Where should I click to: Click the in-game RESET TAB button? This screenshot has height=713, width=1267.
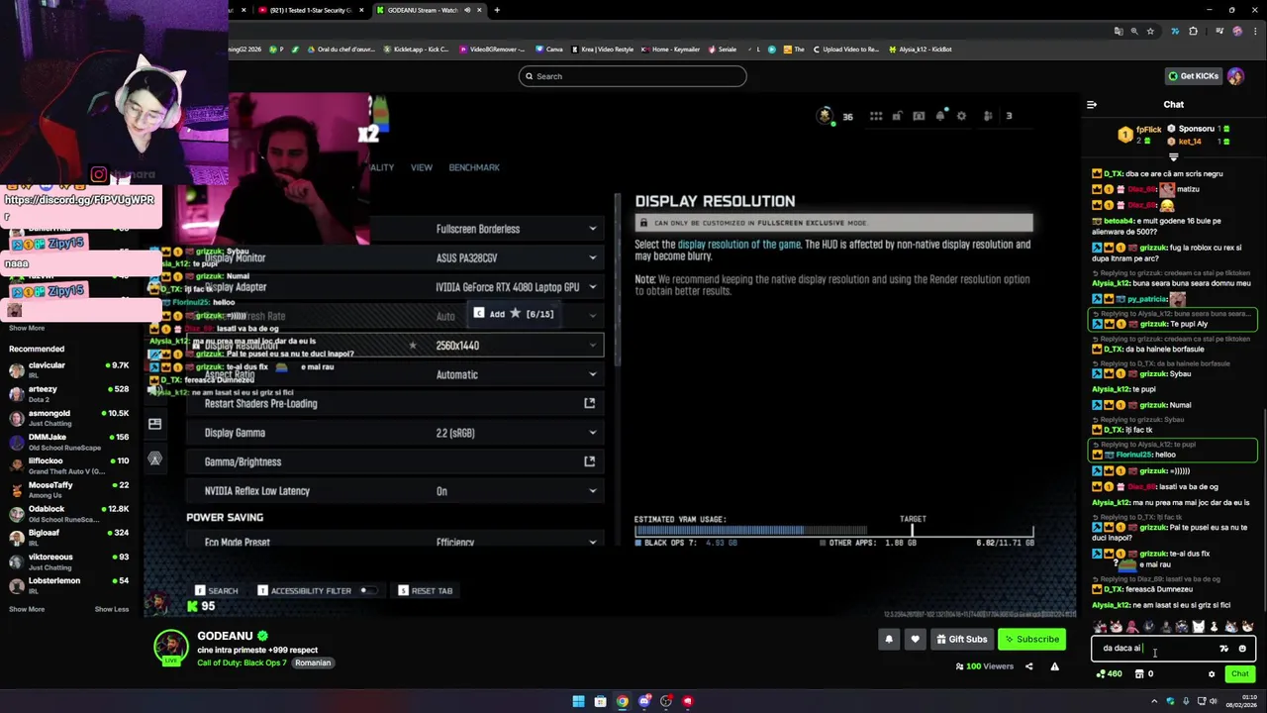[426, 590]
